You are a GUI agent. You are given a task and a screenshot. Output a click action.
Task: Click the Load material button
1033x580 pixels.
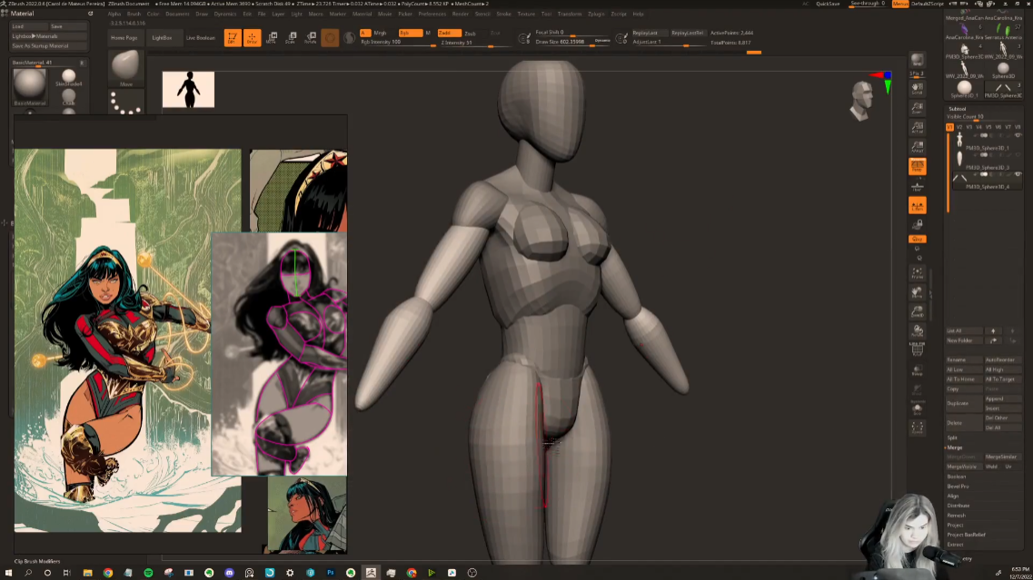pyautogui.click(x=29, y=26)
